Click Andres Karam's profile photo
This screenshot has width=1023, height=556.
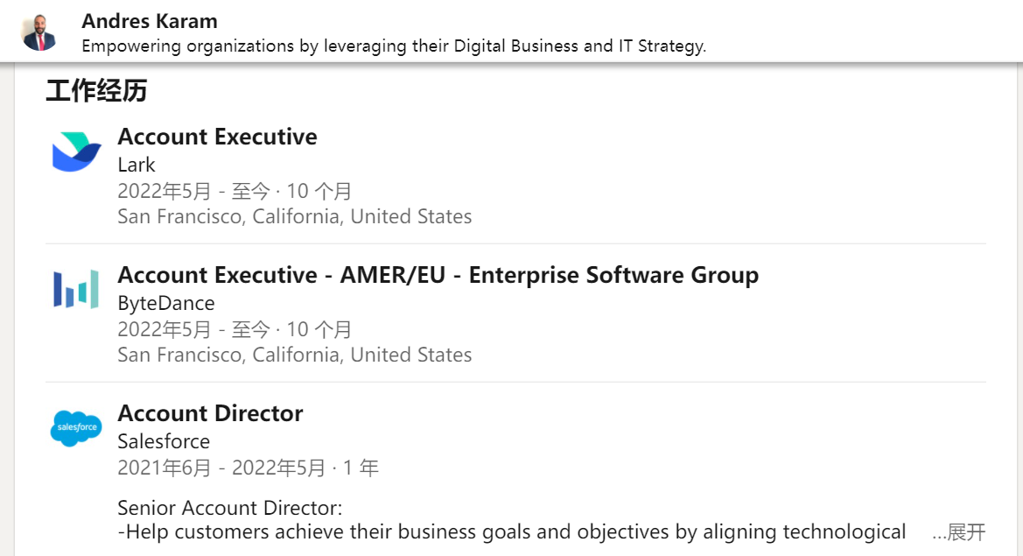39,32
